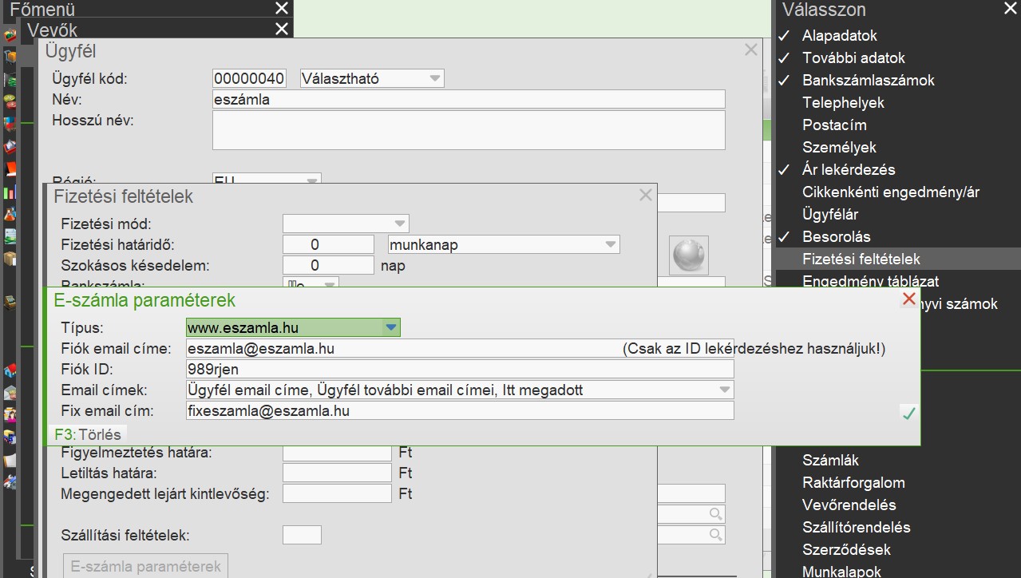
Task: Click the Hosszú név text area
Action: click(469, 130)
